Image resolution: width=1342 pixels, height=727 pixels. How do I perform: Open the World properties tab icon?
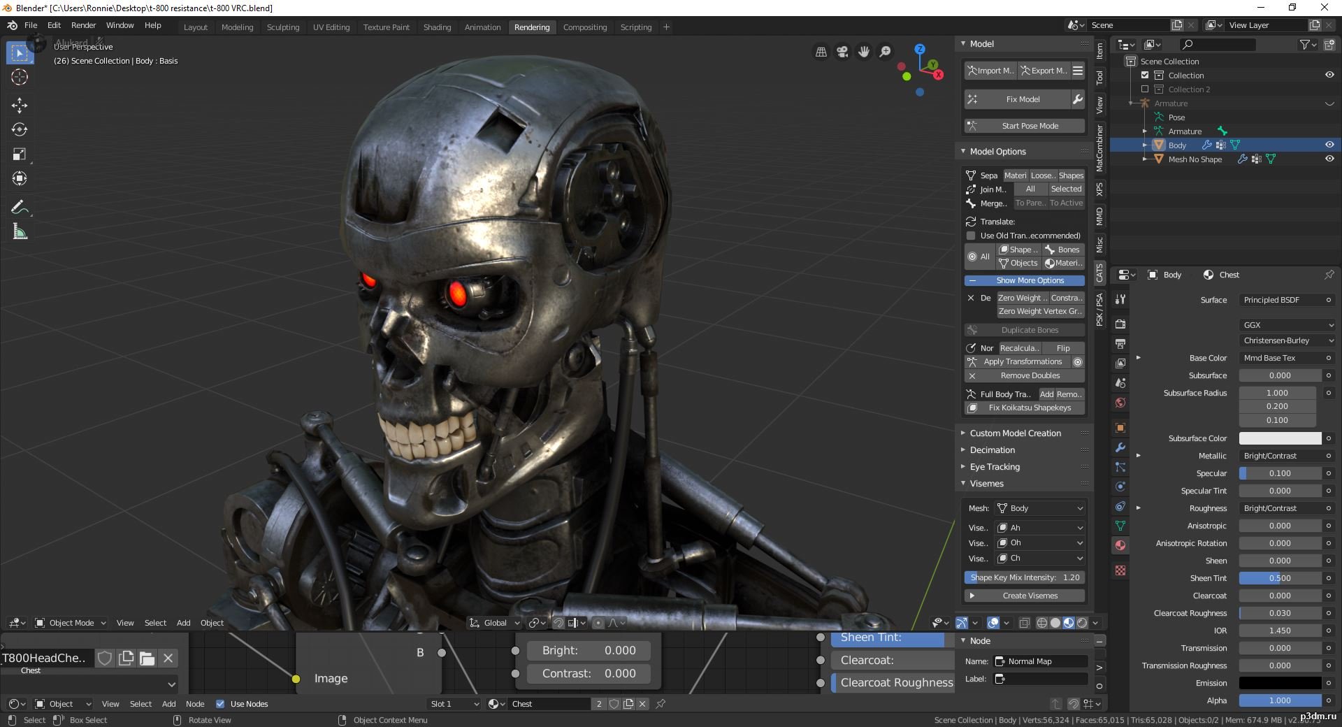point(1120,403)
